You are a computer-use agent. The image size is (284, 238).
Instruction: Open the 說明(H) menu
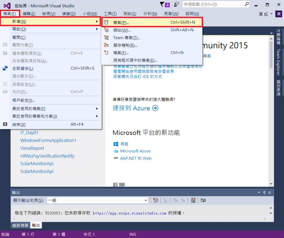pyautogui.click(x=192, y=14)
